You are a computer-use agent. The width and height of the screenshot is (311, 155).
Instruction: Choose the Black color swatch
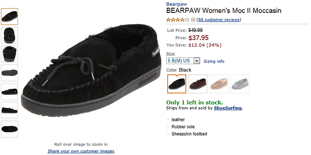(x=177, y=84)
